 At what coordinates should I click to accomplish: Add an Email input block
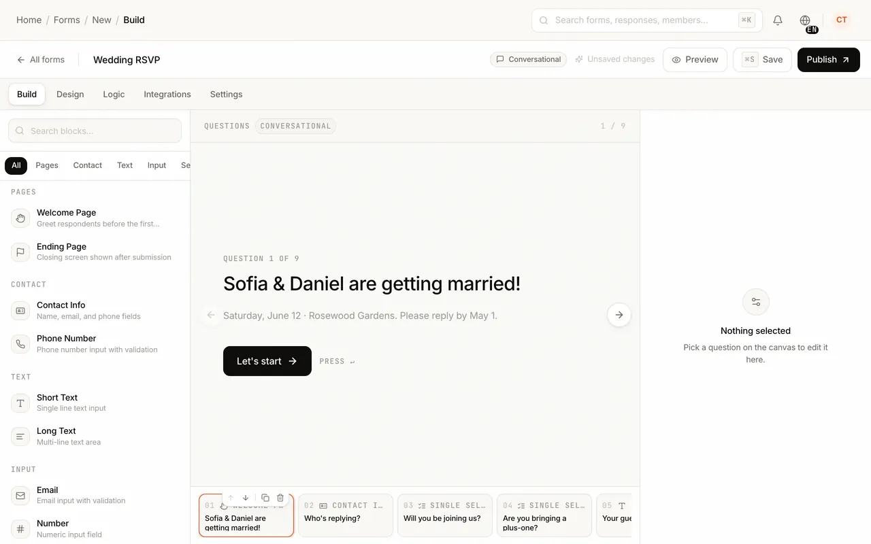pos(95,496)
